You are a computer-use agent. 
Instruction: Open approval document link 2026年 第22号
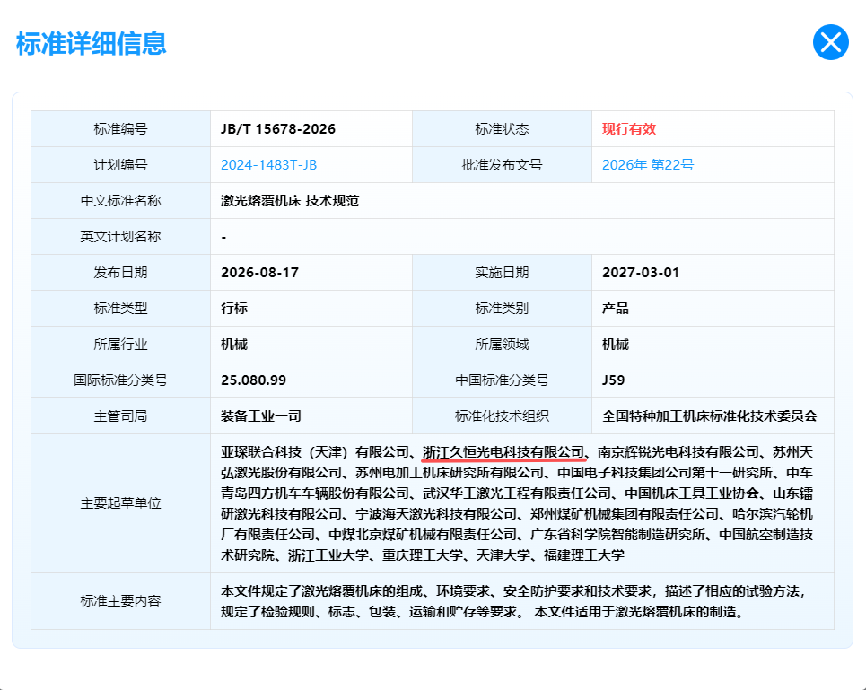648,165
